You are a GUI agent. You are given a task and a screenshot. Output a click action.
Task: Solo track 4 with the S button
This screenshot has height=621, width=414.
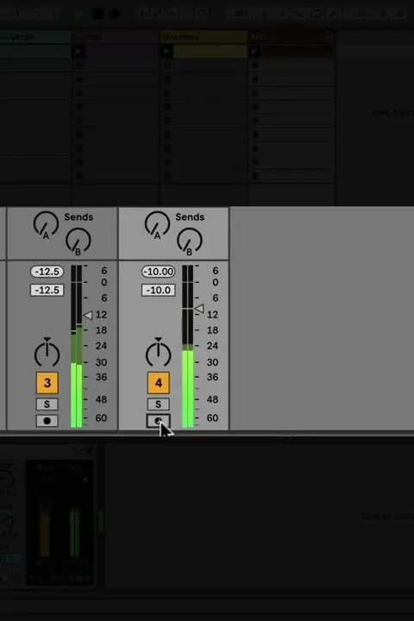pos(159,404)
